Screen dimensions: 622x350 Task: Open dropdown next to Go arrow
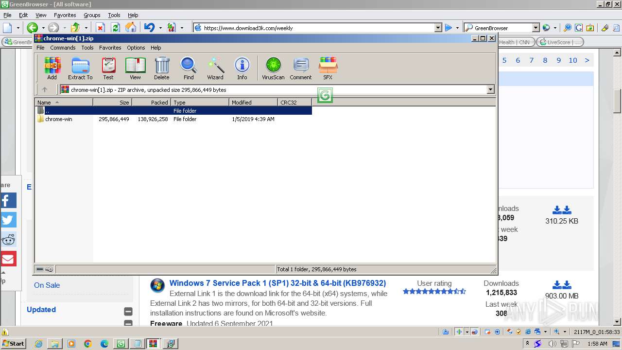(457, 28)
